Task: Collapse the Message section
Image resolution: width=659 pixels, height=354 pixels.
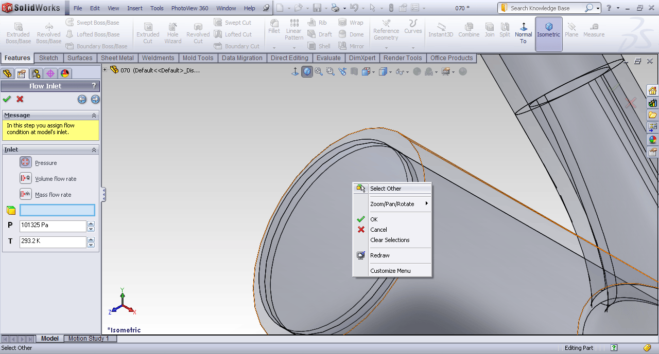Action: [94, 116]
